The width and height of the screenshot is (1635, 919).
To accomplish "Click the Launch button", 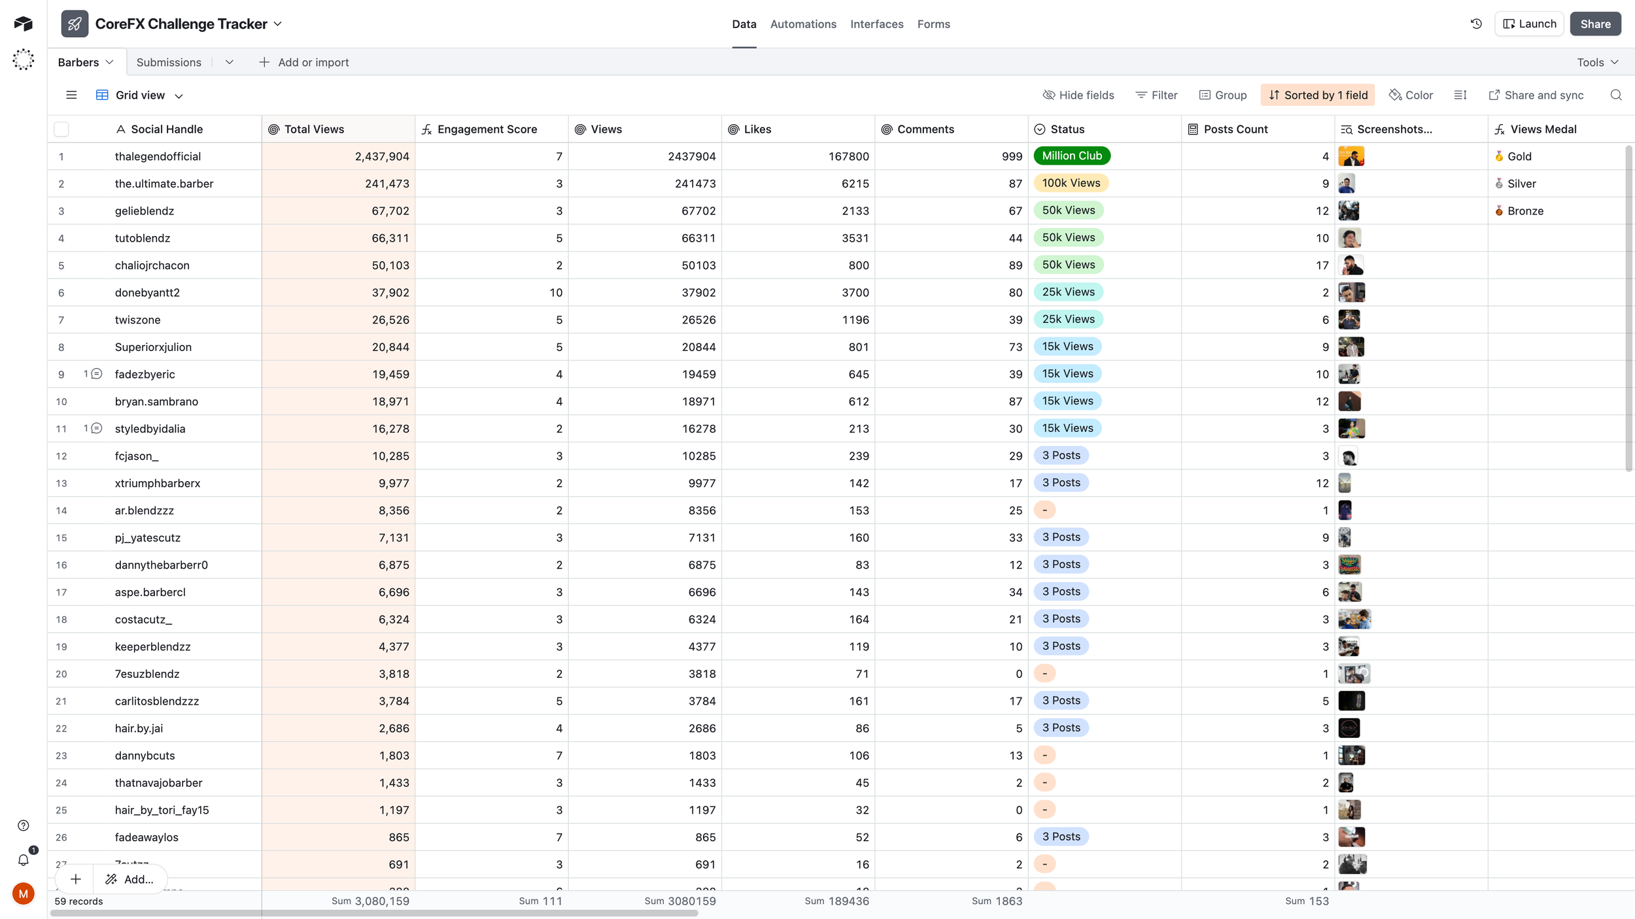I will tap(1529, 24).
